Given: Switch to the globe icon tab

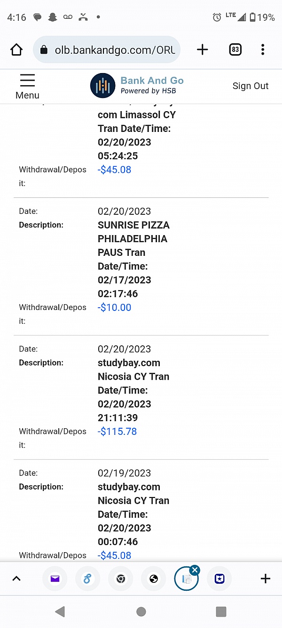Looking at the screenshot, I should point(154,579).
